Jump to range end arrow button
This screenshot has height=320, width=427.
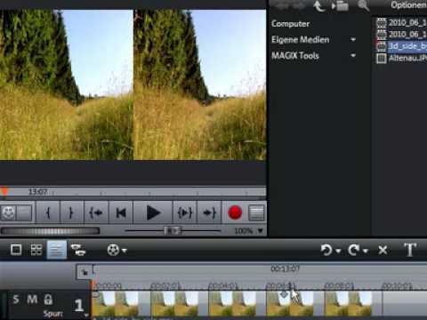tap(209, 212)
